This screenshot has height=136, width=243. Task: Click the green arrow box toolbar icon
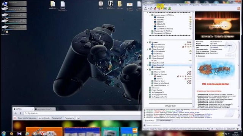pos(165,8)
